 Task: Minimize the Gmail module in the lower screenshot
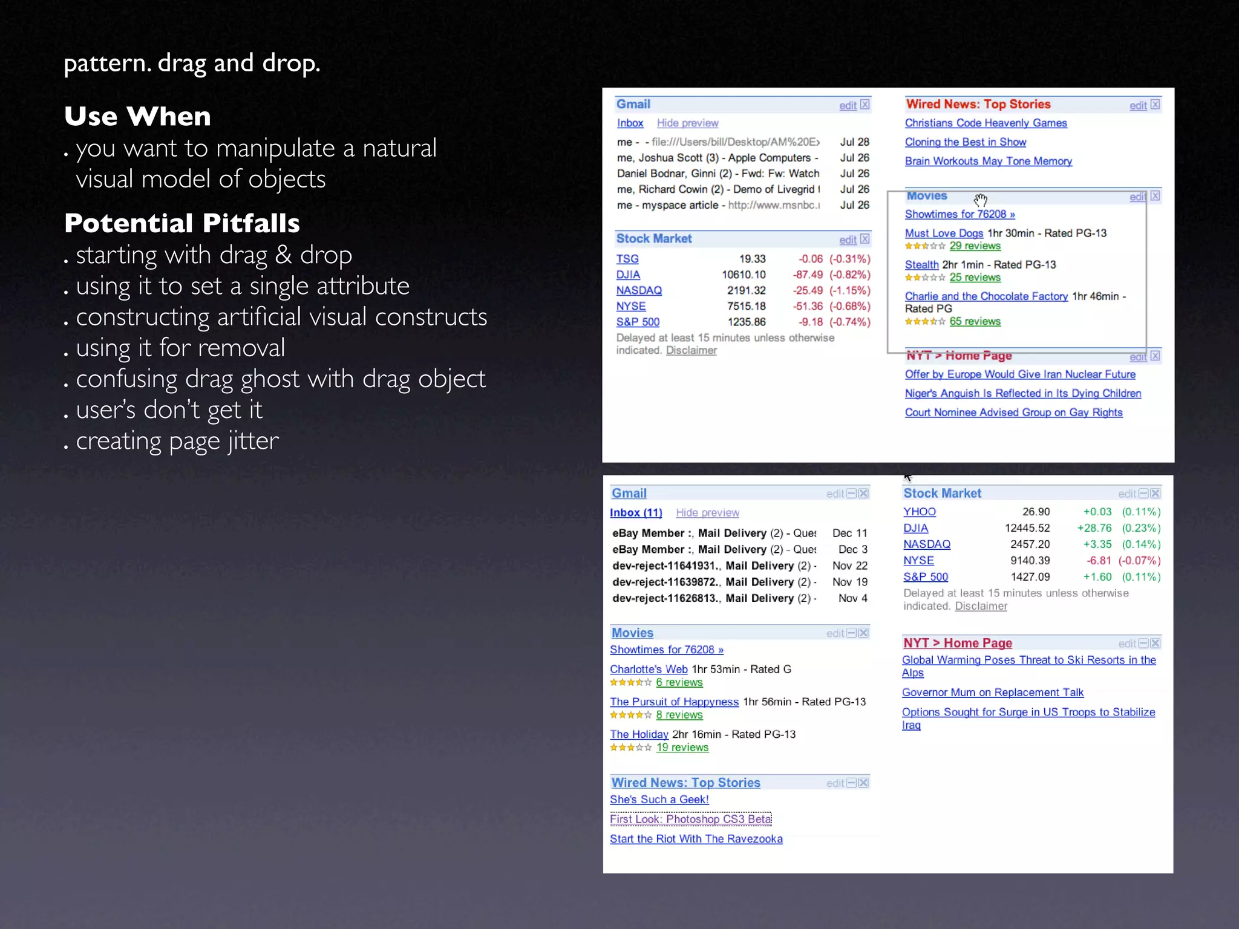pyautogui.click(x=852, y=494)
